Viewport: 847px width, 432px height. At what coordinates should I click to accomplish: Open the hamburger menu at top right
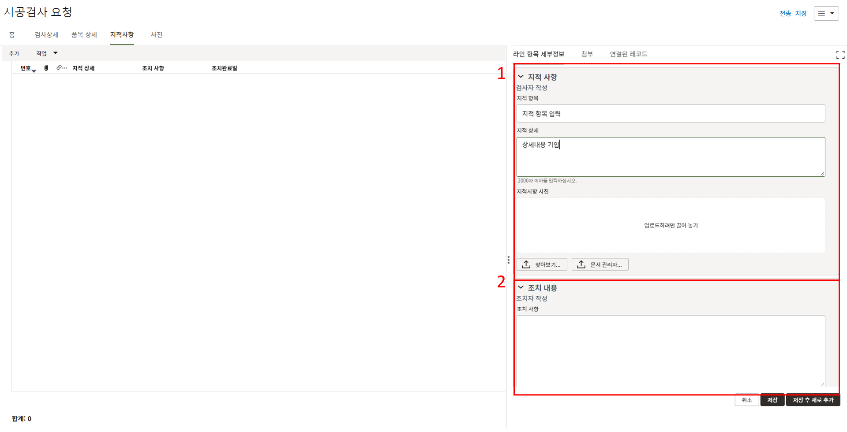826,13
